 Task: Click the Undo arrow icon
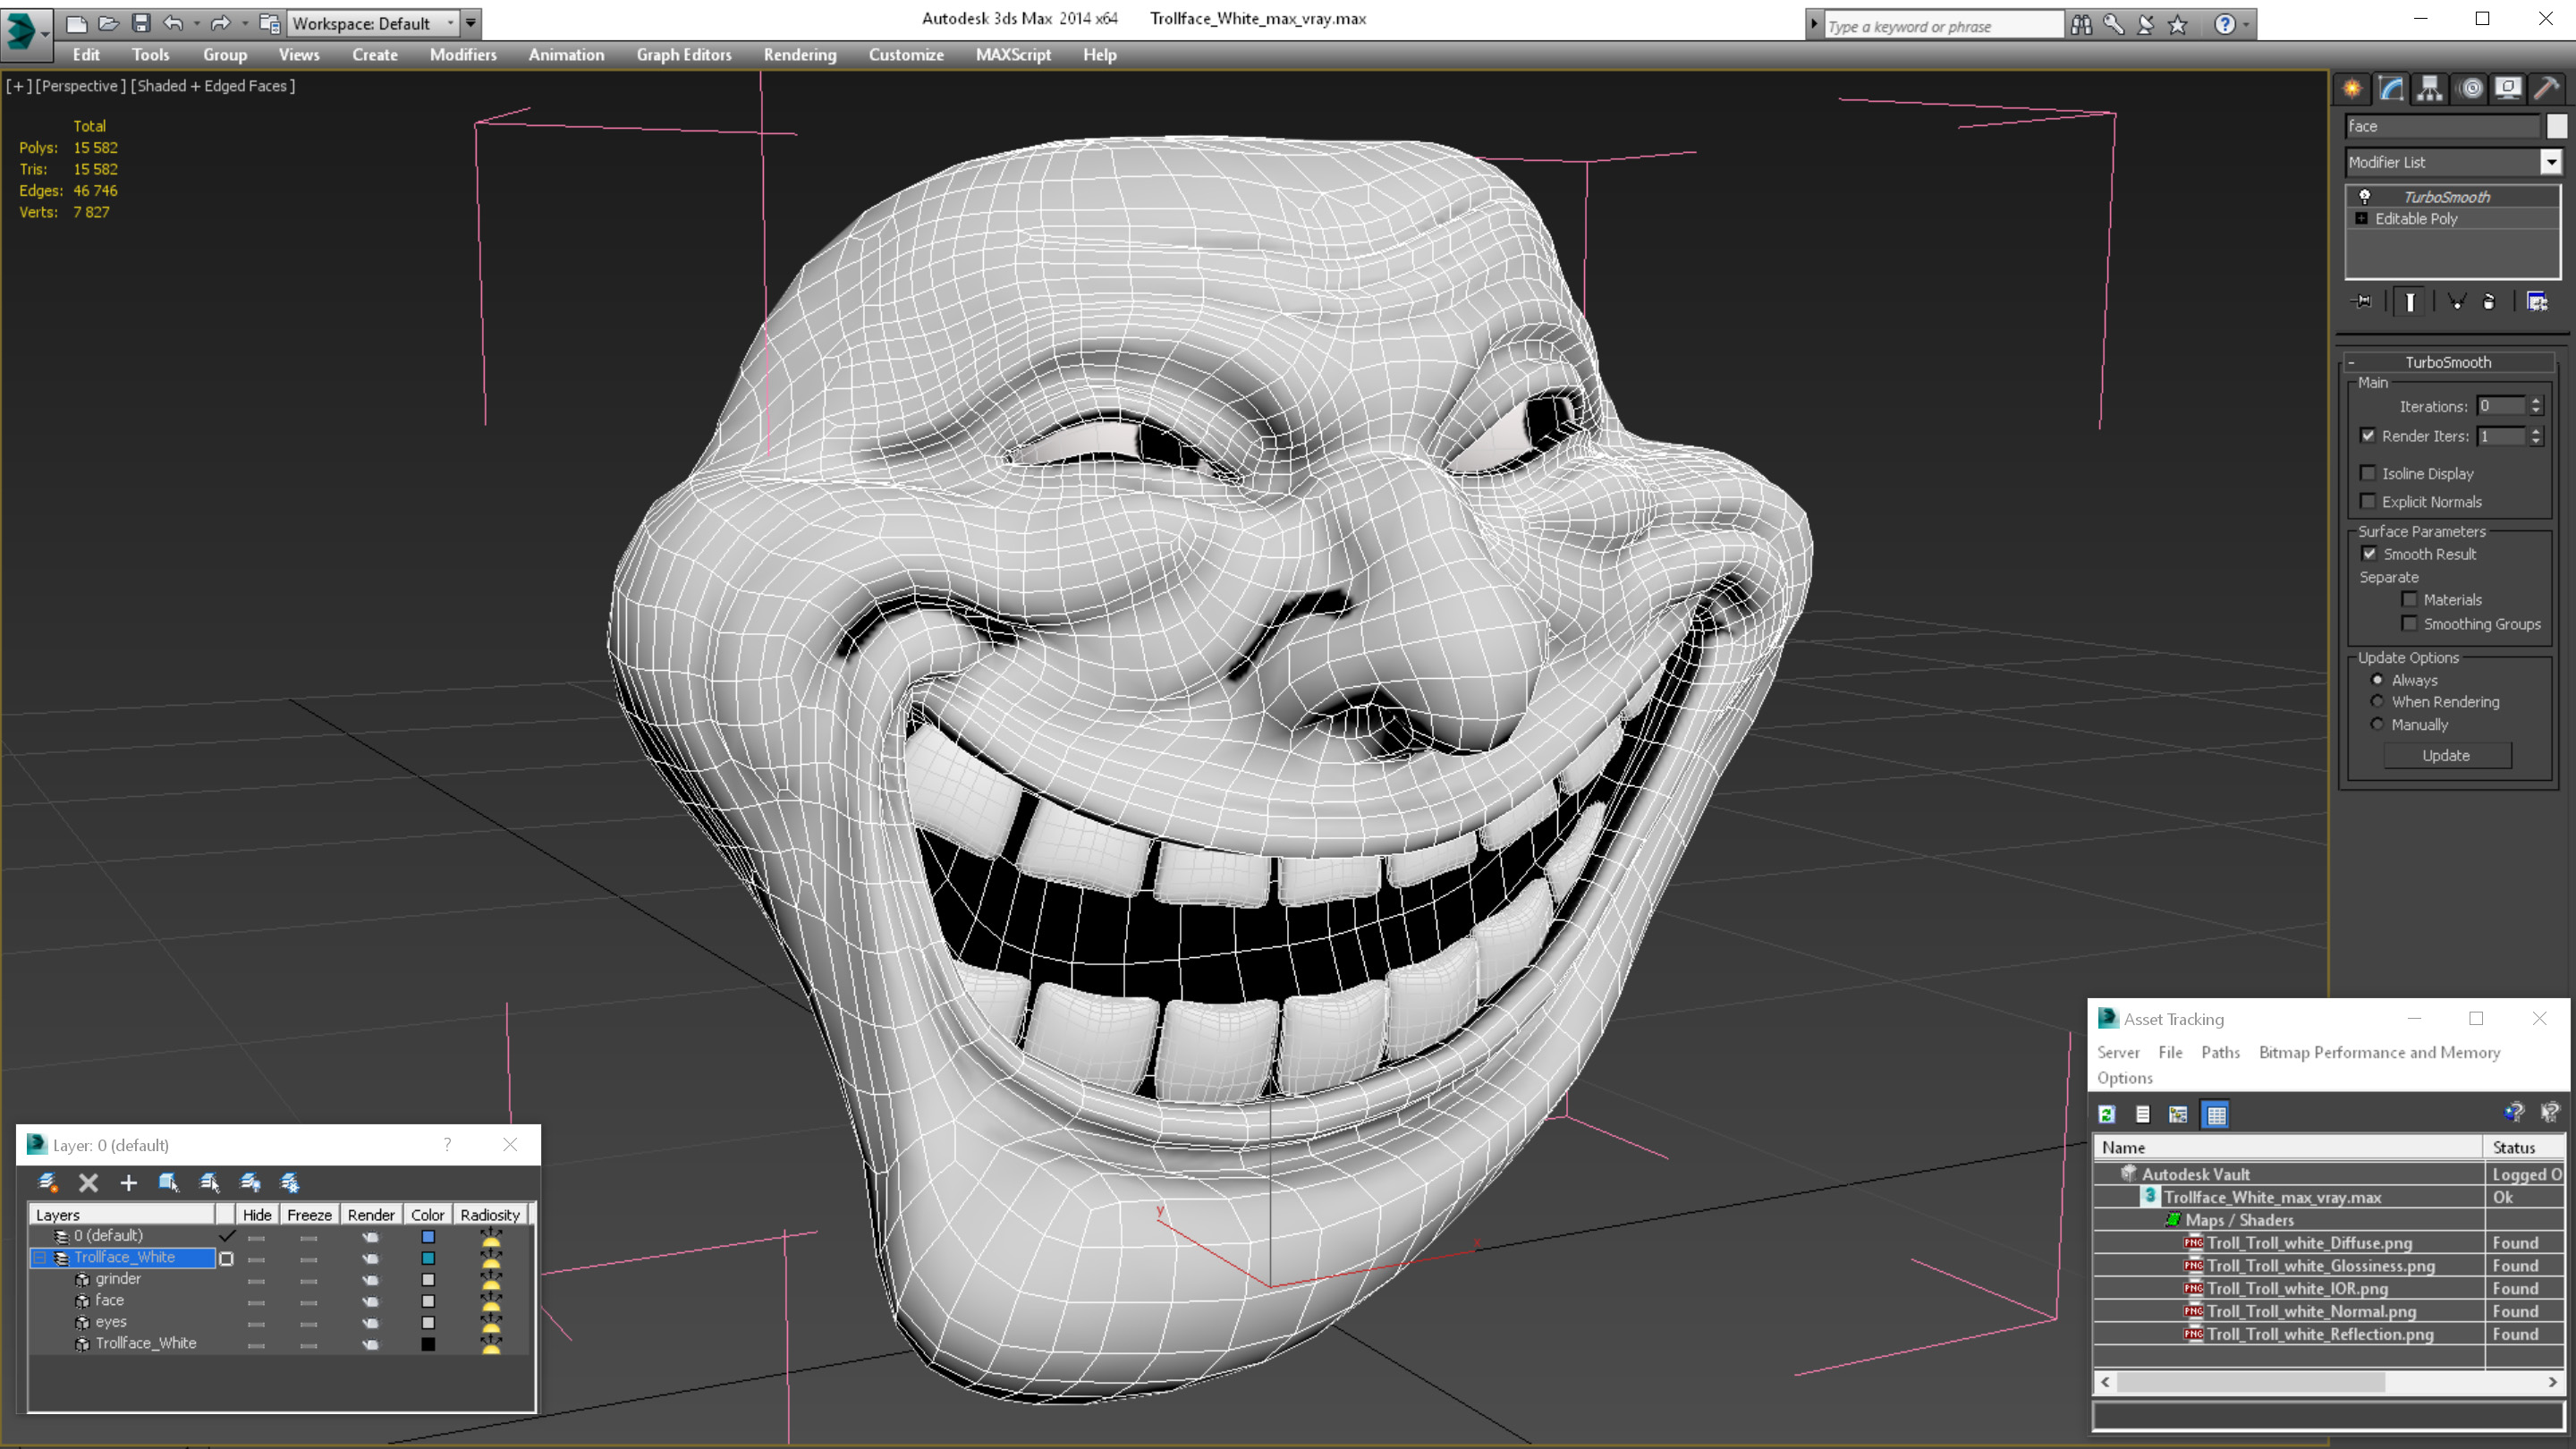point(173,23)
